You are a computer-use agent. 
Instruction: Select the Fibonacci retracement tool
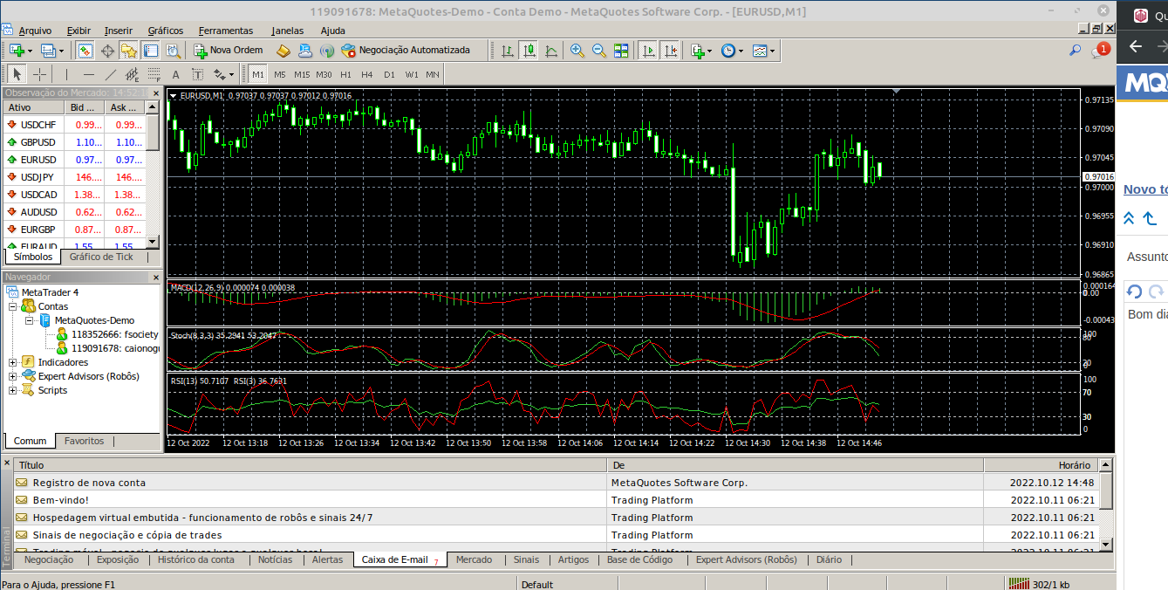154,74
